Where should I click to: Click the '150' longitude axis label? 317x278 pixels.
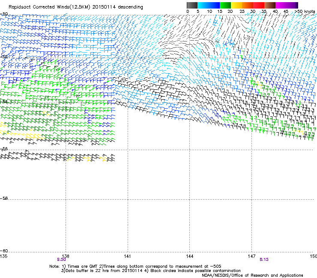314,256
